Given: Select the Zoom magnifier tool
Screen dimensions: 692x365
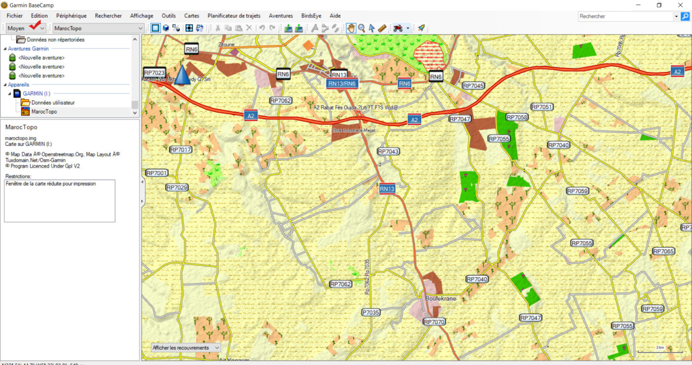Looking at the screenshot, I should click(x=361, y=28).
